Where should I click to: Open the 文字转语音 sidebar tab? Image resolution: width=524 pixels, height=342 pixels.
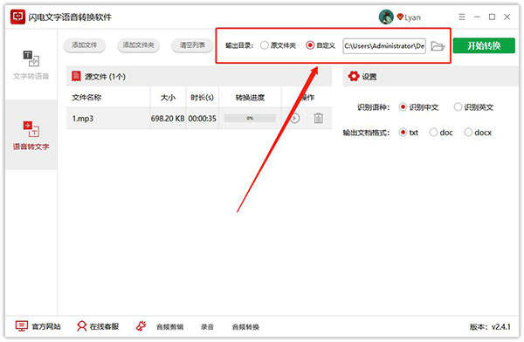click(31, 65)
